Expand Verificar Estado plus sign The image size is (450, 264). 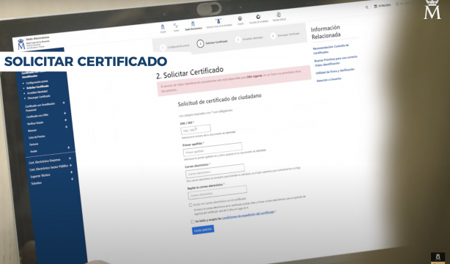click(66, 120)
